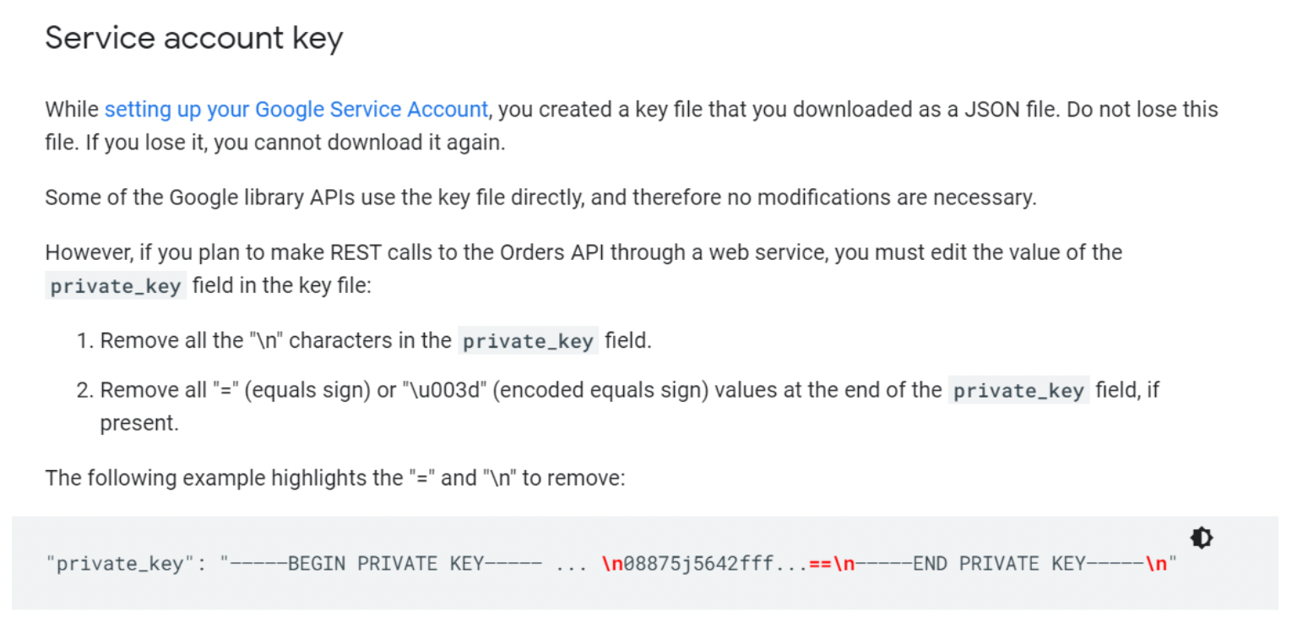Screen dimensions: 1292x628
Task: Click the BEGIN PRIVATE KEY text in code
Action: (x=386, y=564)
